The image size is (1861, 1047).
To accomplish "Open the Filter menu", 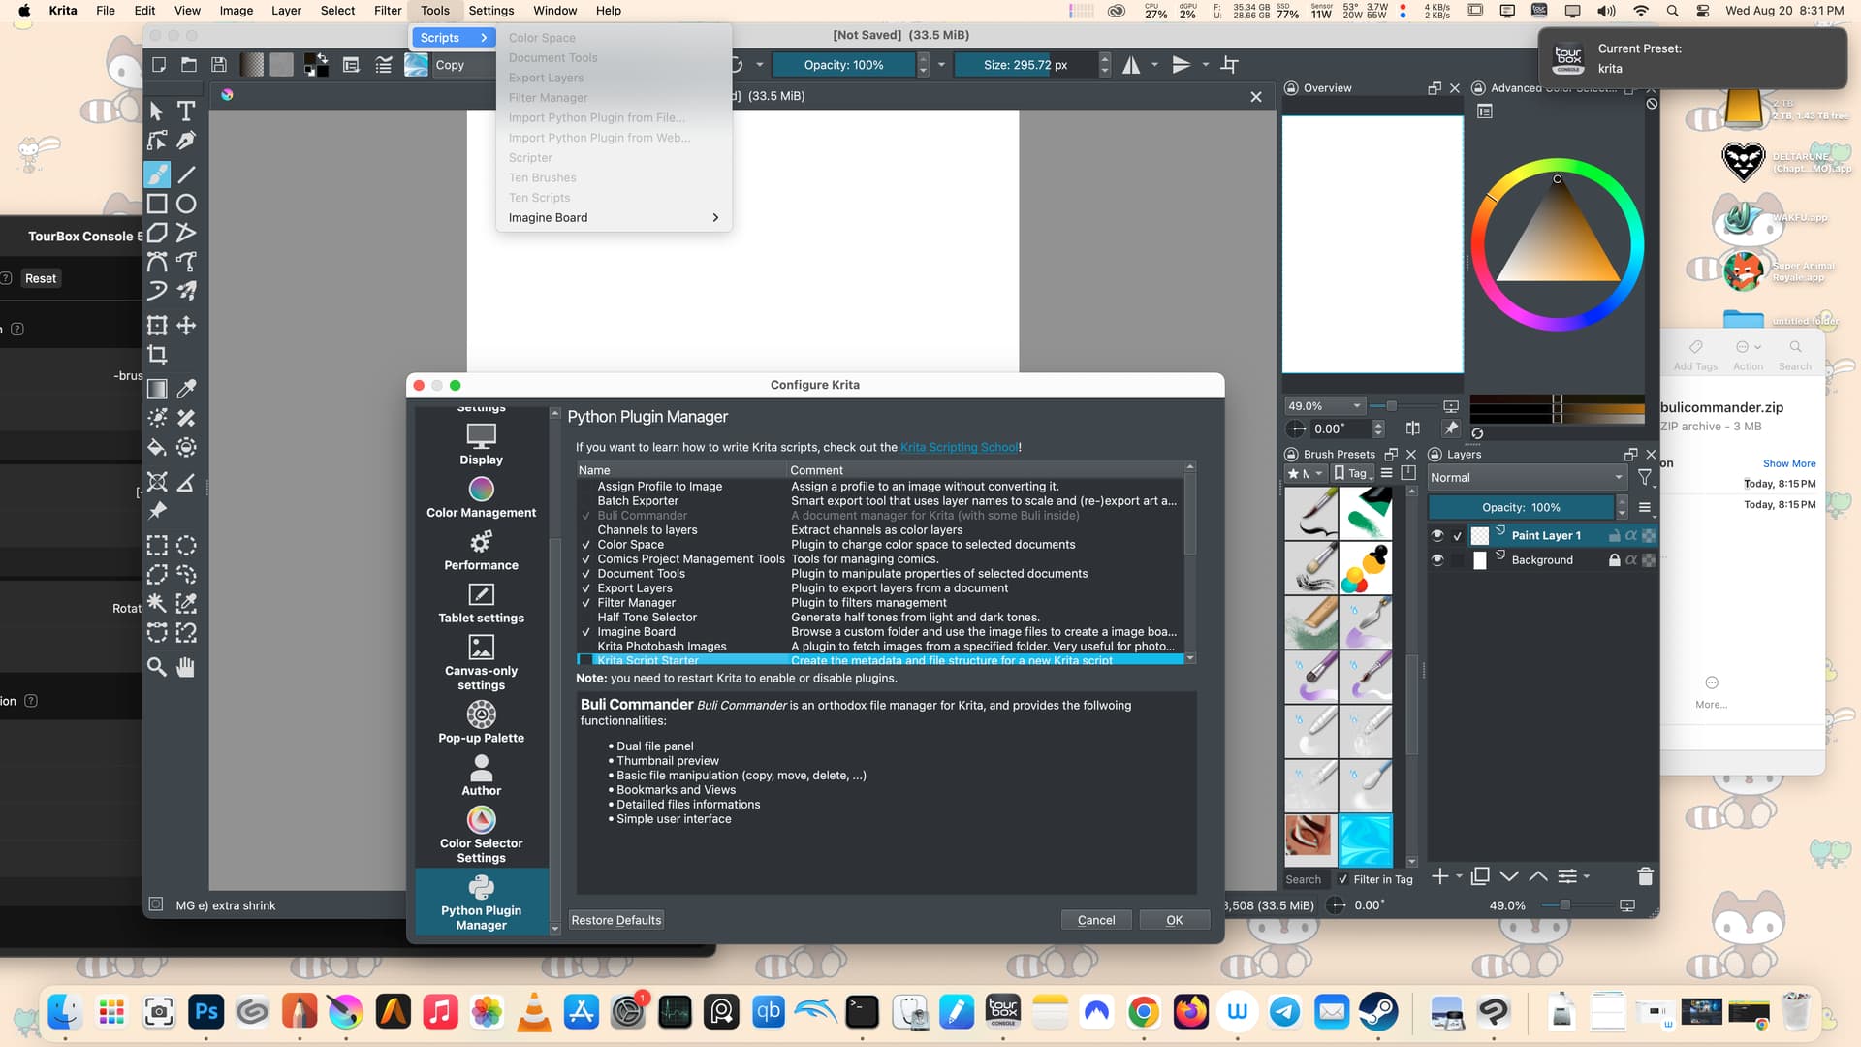I will click(x=388, y=11).
